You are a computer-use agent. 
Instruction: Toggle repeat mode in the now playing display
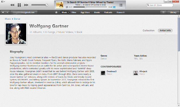click(67, 7)
